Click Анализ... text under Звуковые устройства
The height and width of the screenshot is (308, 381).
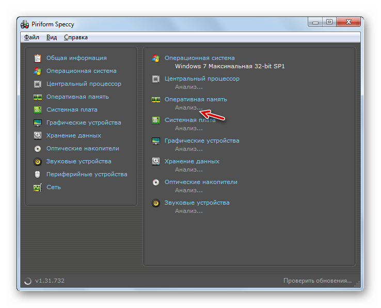(189, 211)
